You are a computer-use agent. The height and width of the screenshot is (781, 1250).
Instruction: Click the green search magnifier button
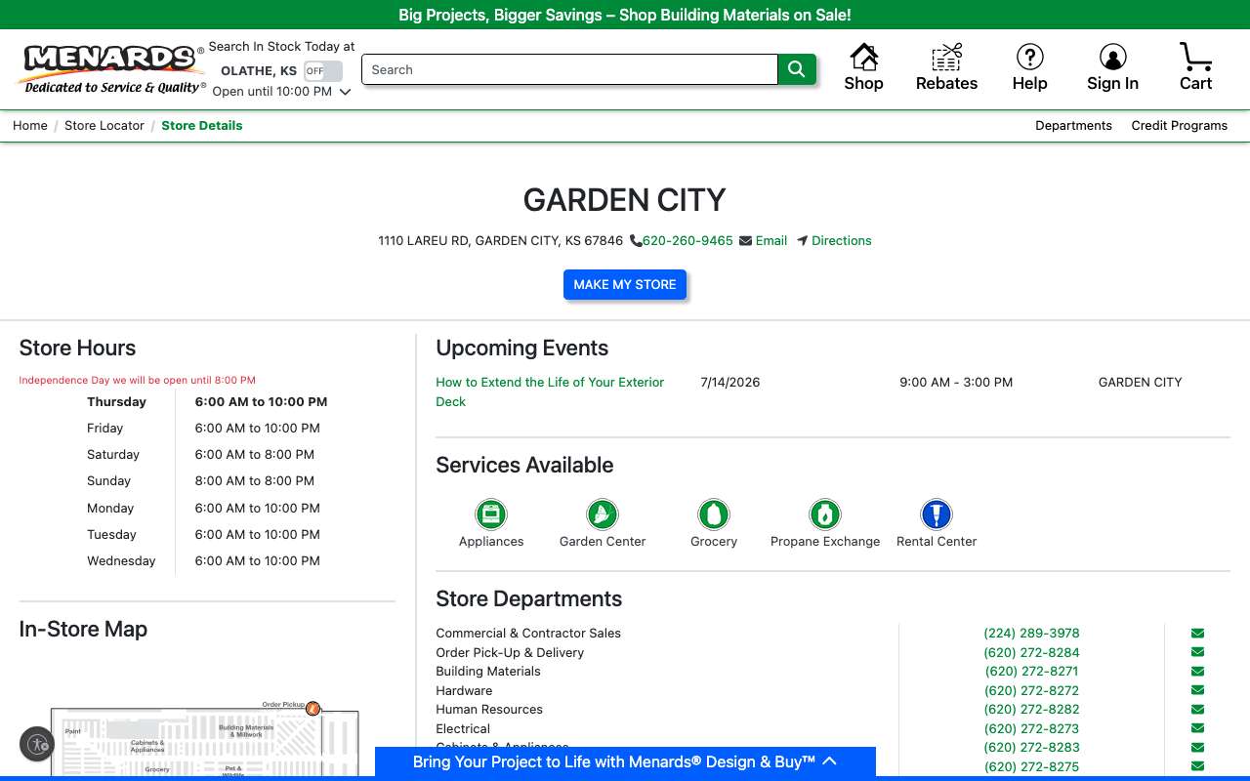coord(797,69)
